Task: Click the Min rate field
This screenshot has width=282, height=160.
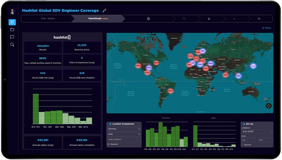Action: point(248,140)
